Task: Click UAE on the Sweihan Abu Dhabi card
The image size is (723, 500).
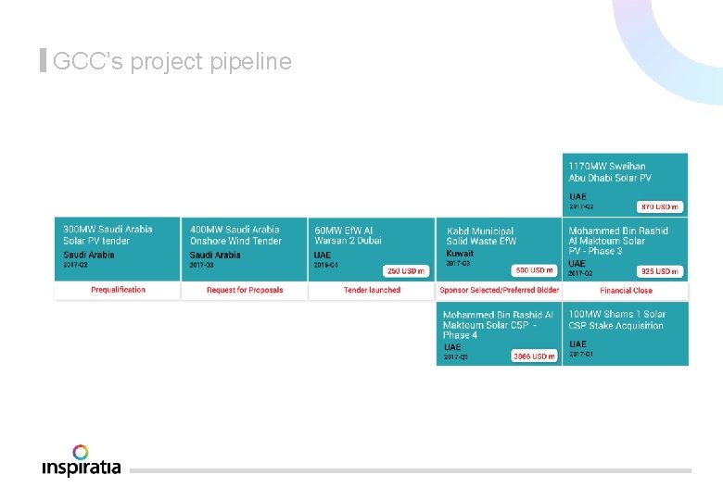Action: click(577, 196)
